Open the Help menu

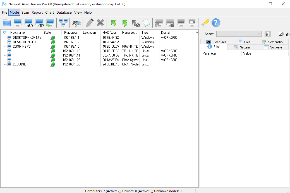pos(88,12)
